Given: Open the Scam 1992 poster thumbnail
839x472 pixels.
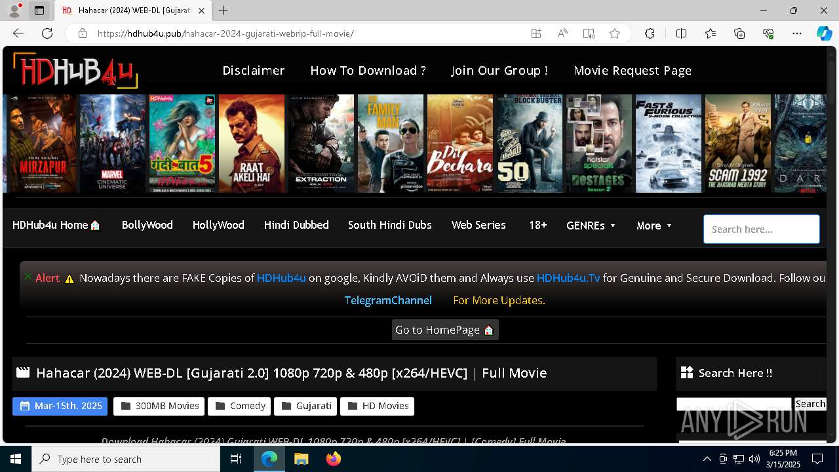Looking at the screenshot, I should tap(738, 144).
